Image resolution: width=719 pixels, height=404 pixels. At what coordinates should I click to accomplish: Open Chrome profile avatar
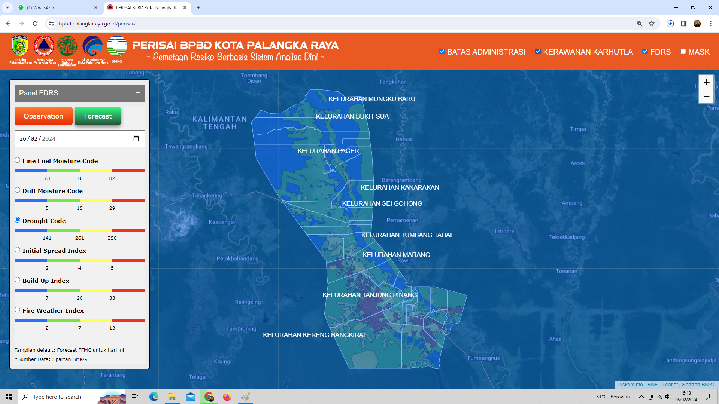coord(697,24)
